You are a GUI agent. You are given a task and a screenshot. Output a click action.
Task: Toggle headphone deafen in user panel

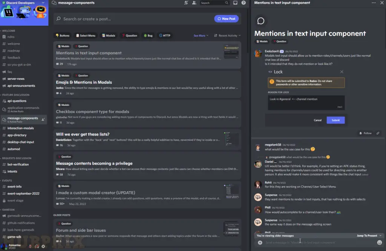coord(37,246)
